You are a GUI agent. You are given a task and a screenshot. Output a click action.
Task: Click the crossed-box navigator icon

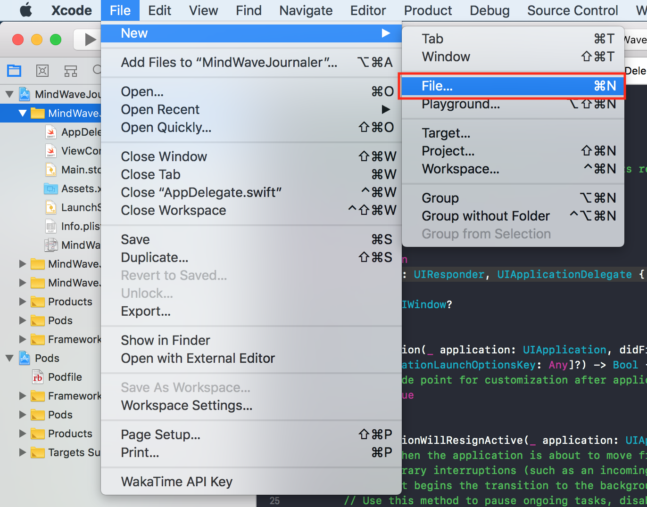tap(42, 70)
